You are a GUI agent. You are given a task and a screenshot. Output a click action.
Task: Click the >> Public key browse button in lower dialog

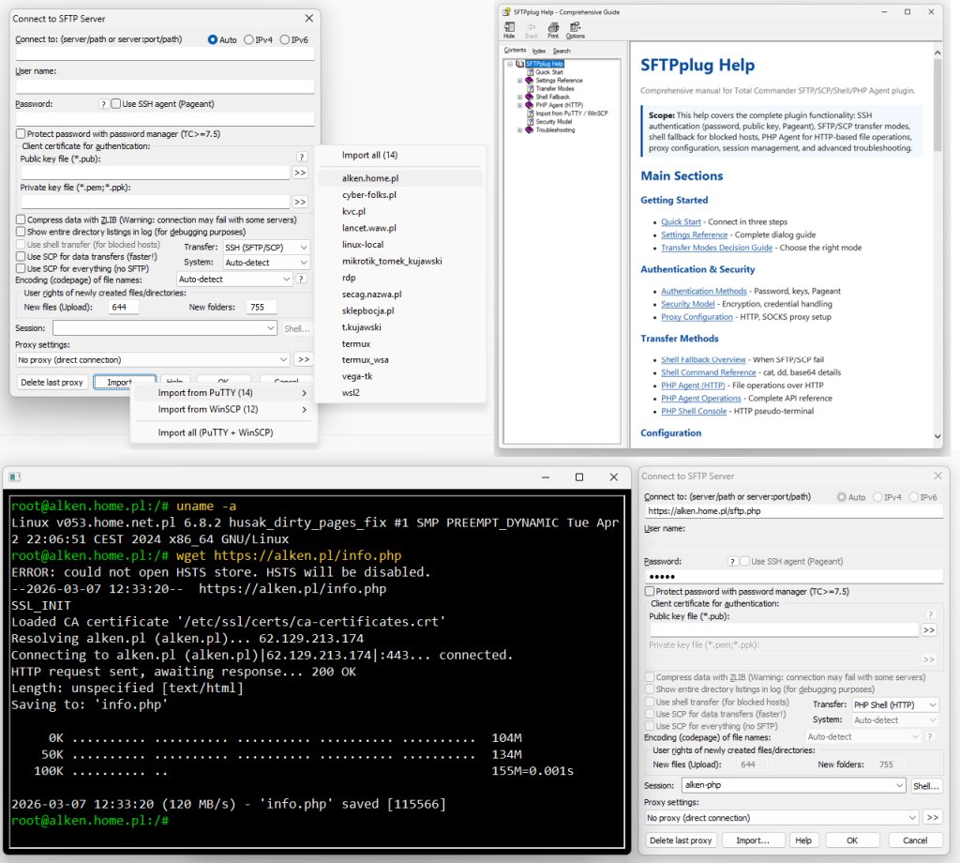(929, 630)
